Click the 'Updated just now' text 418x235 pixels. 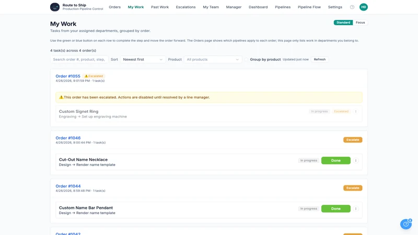pos(295,60)
